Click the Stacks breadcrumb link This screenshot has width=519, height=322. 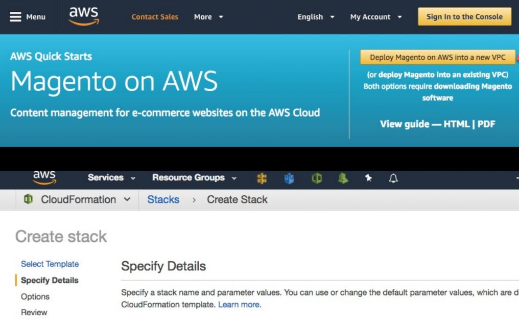[163, 199]
